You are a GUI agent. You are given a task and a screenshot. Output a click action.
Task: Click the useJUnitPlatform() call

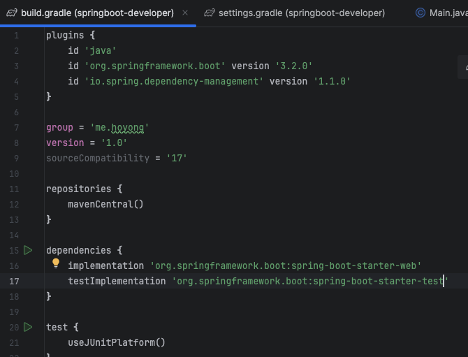click(x=117, y=342)
